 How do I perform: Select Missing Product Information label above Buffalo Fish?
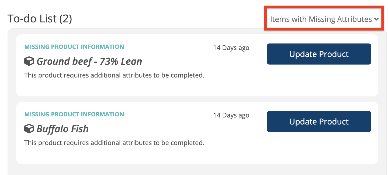click(74, 114)
